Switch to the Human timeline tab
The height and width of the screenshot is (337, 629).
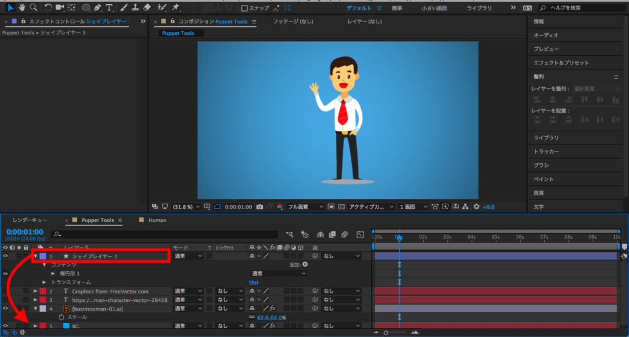[x=157, y=220]
